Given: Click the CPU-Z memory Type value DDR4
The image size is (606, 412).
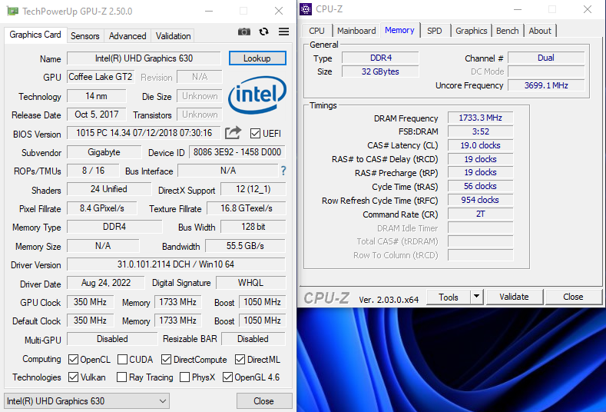Looking at the screenshot, I should [x=380, y=58].
